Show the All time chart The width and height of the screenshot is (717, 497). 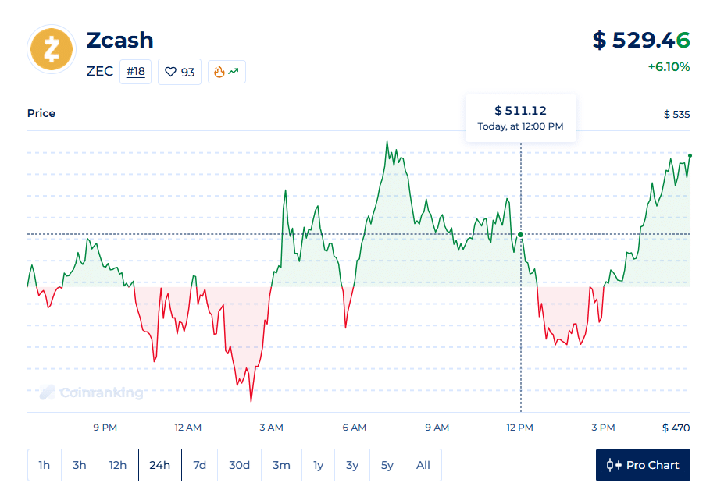[423, 465]
